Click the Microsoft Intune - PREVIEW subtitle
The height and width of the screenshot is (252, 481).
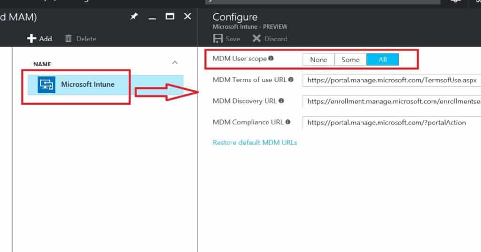(250, 27)
